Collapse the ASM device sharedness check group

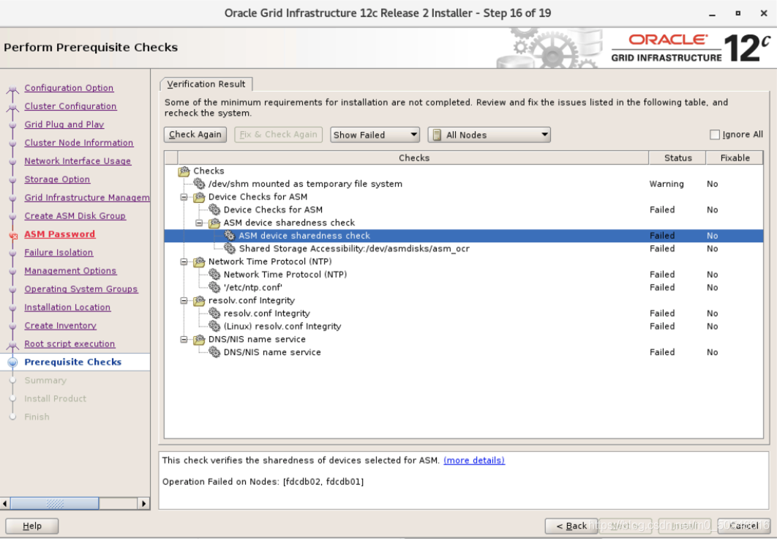pyautogui.click(x=199, y=223)
